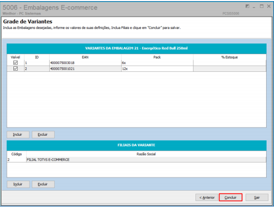Click the % Estoque column header
The image size is (274, 207).
tap(229, 57)
